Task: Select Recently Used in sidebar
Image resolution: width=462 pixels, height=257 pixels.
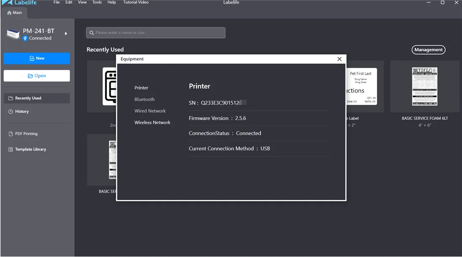Action: pos(37,98)
